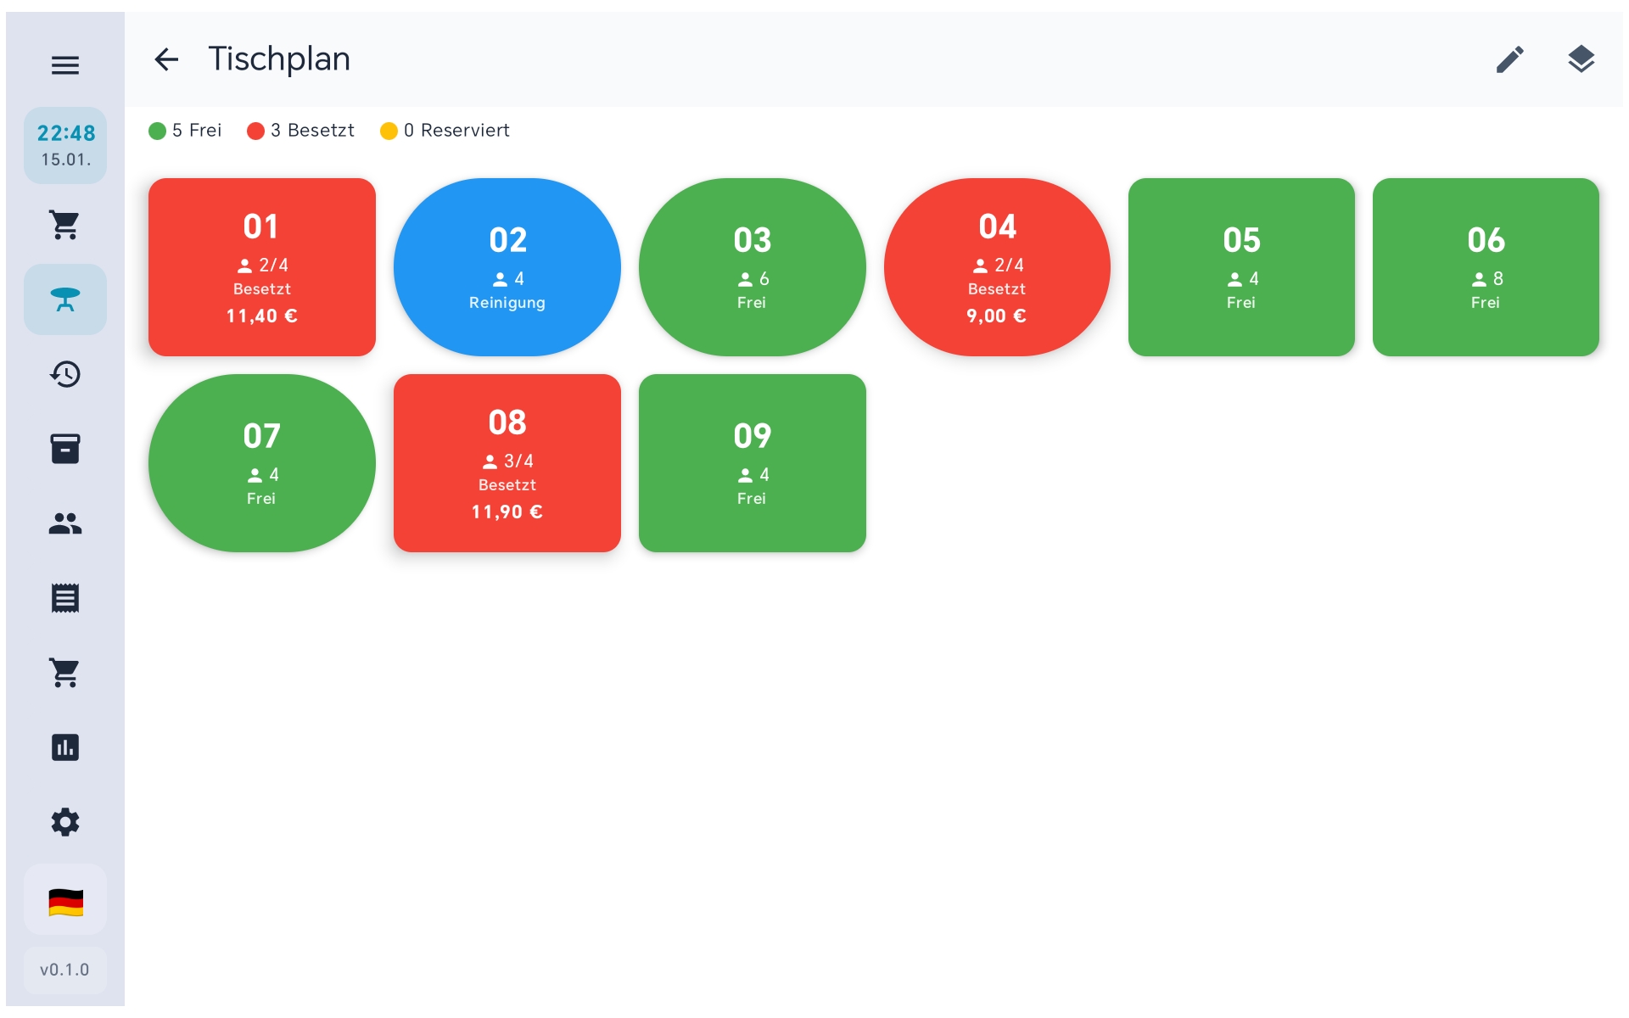1629x1018 pixels.
Task: Edit the table plan with the pencil icon
Action: (1511, 59)
